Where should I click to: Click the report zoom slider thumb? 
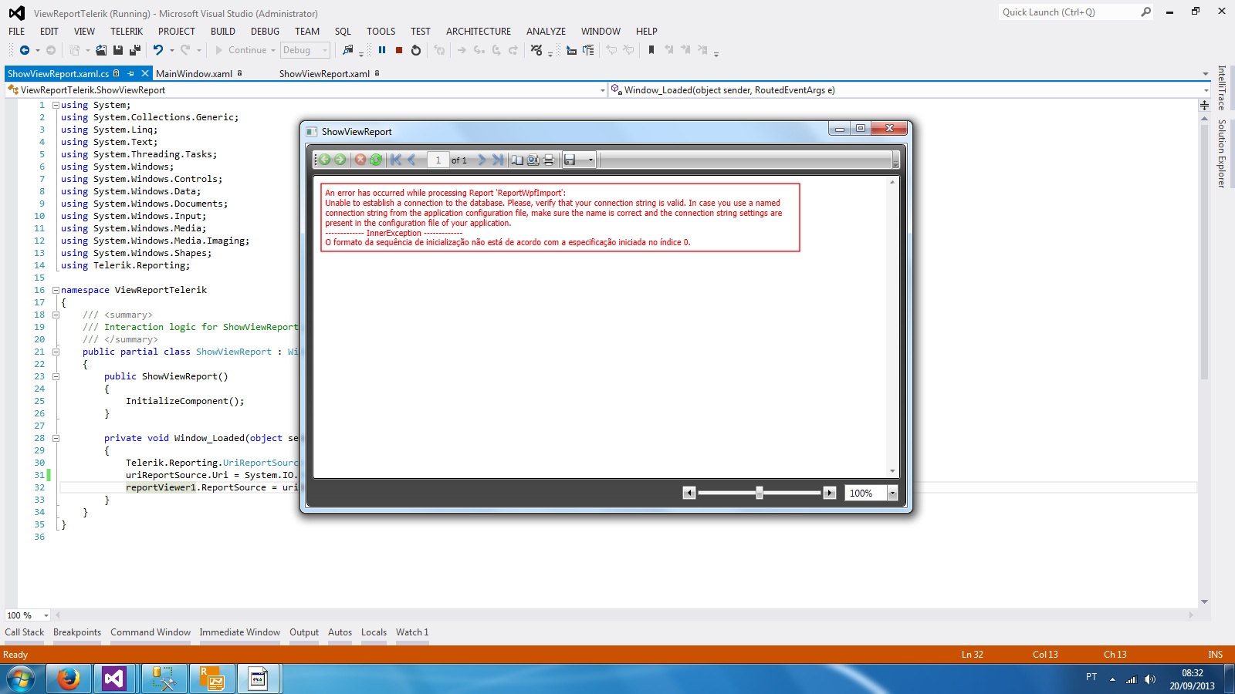(x=760, y=493)
